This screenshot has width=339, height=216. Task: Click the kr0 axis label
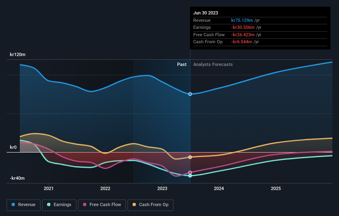coord(13,147)
